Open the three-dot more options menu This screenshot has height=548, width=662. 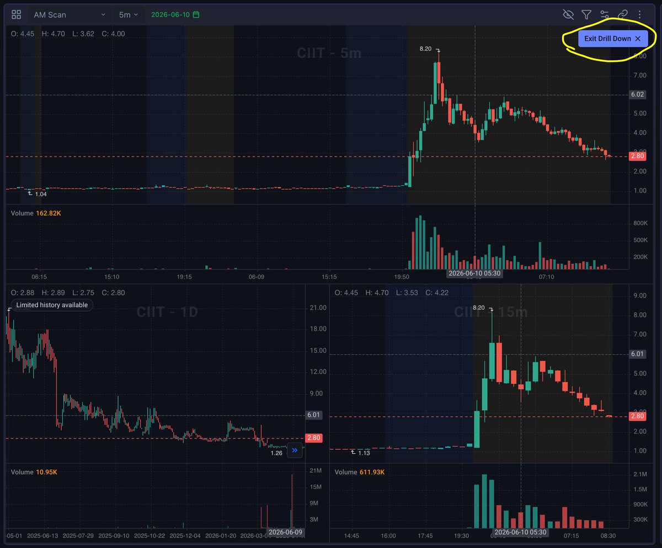click(640, 14)
